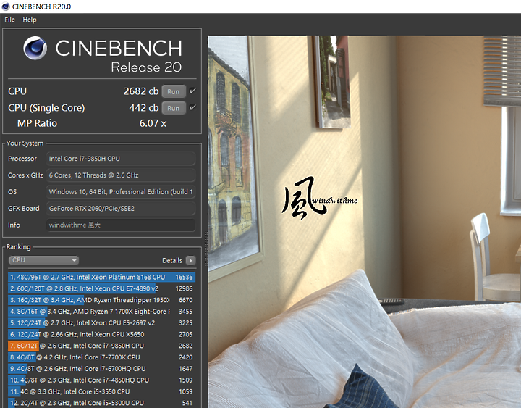Select ranking row 4 Ryzen 7 1700X
The width and height of the screenshot is (521, 408).
[x=101, y=312]
